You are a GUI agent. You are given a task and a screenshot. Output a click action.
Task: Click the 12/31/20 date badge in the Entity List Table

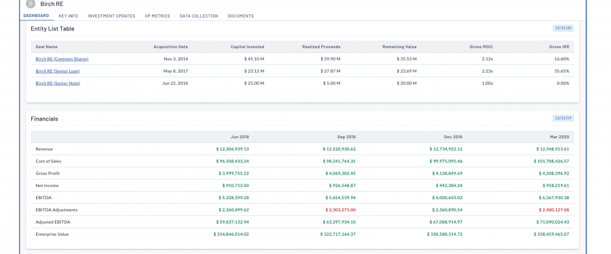coord(563,28)
